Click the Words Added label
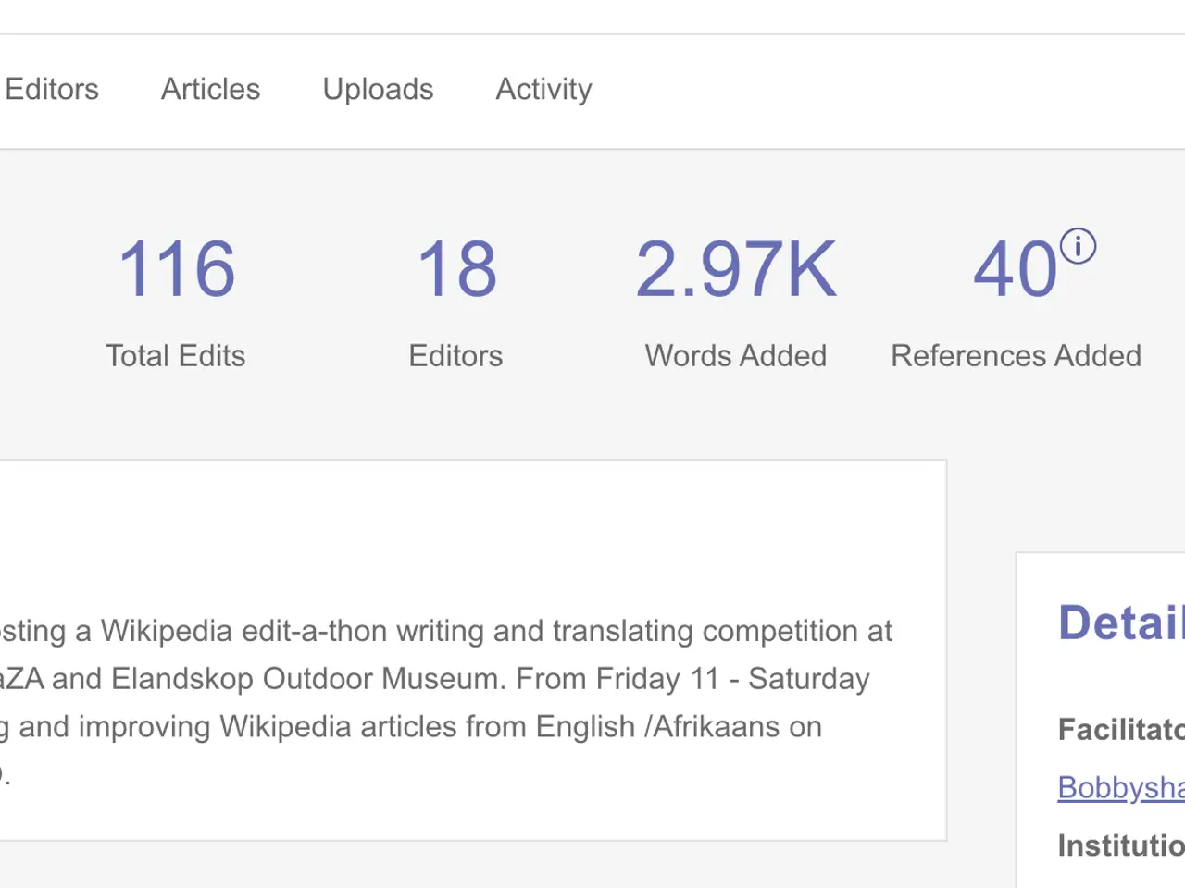1185x888 pixels. pos(736,356)
